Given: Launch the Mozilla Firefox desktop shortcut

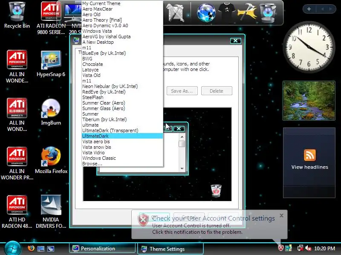Looking at the screenshot, I should pos(51,160).
